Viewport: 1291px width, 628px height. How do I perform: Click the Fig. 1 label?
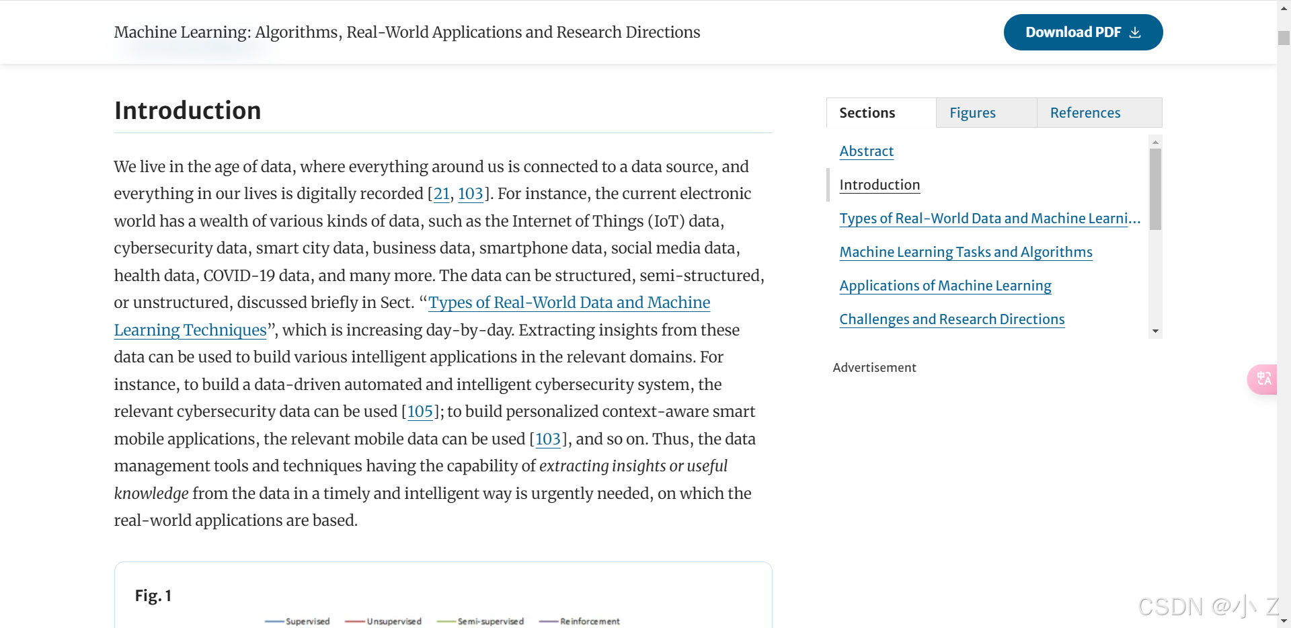click(x=153, y=596)
